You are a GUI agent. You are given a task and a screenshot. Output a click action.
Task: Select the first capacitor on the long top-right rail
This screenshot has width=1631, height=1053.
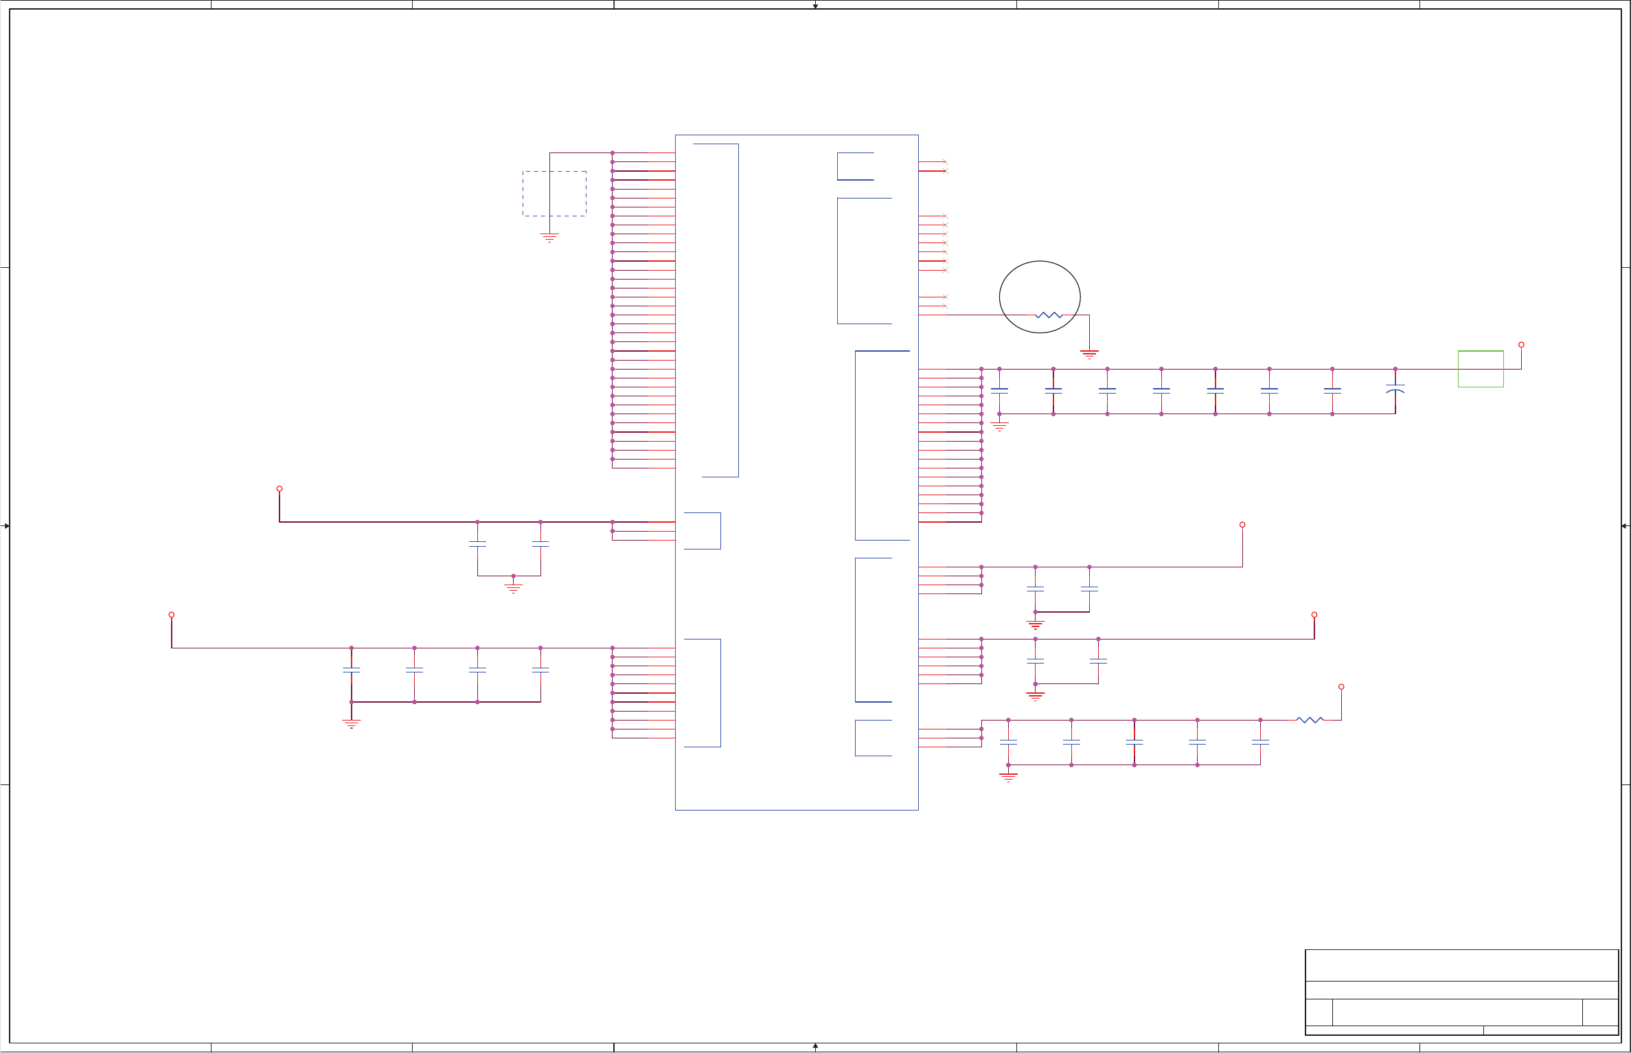coord(999,390)
